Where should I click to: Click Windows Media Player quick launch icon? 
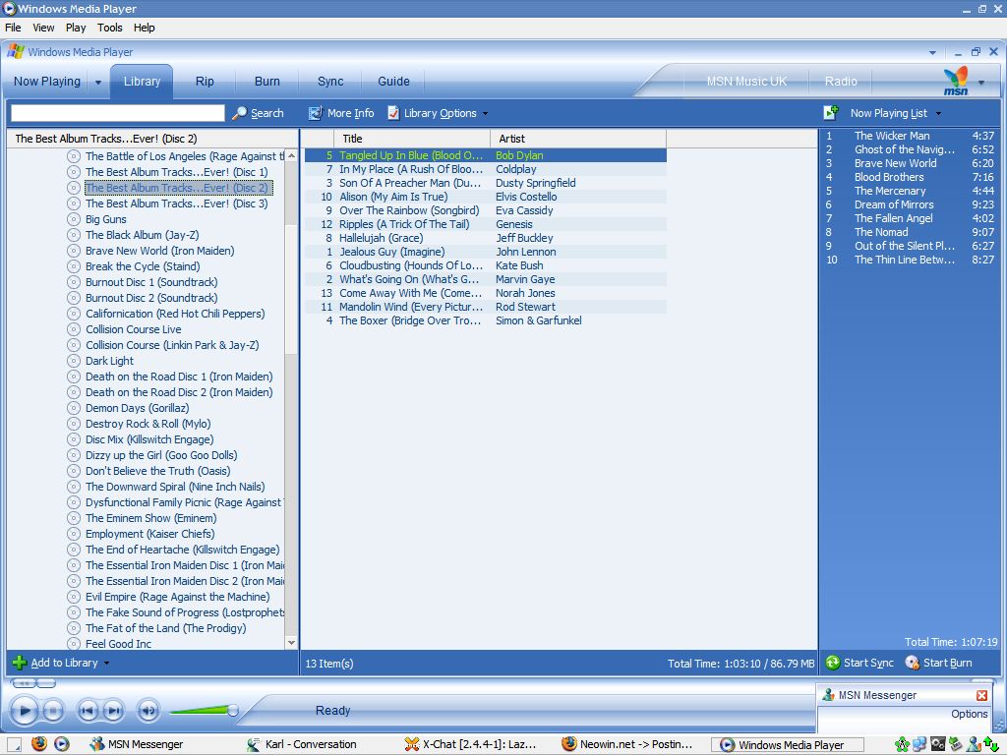pos(62,744)
